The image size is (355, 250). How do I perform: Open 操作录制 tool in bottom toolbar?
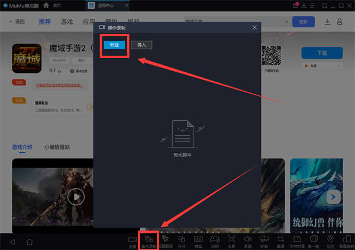coord(149,240)
